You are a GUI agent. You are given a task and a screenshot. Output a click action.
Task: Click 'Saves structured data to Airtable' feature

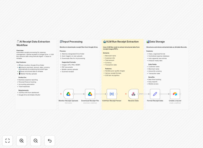(x=31, y=72)
